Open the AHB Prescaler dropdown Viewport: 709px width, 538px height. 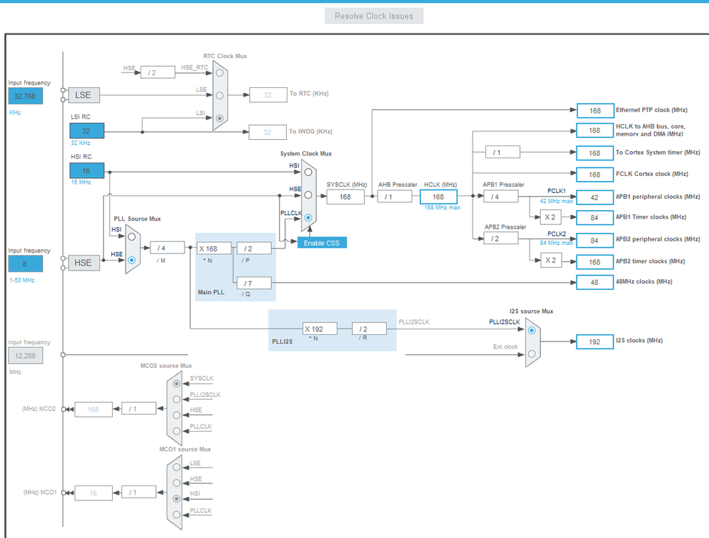pos(395,197)
